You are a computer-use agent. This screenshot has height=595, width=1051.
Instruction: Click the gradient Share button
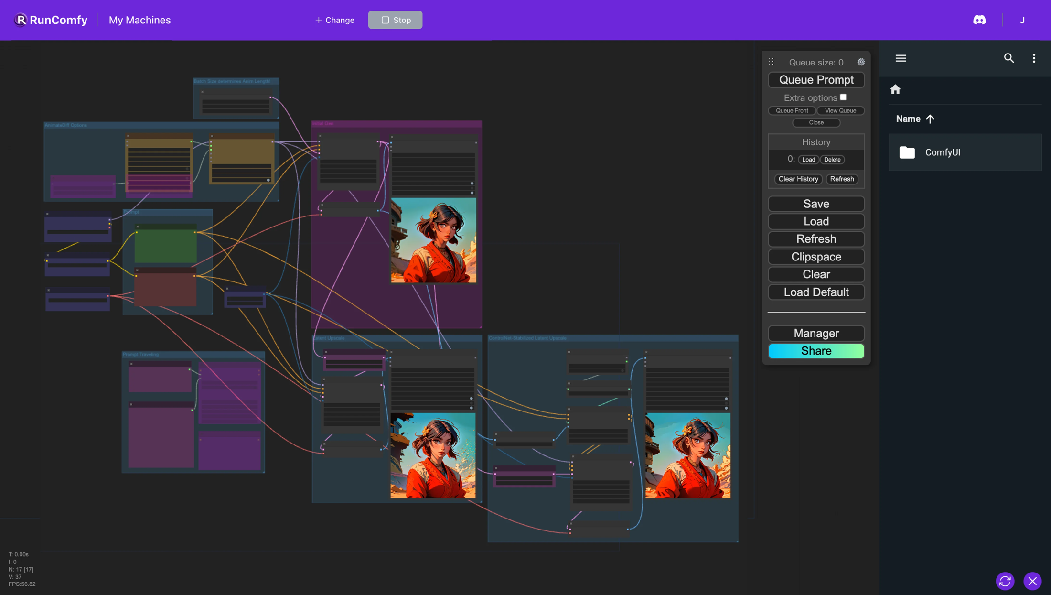[816, 351]
